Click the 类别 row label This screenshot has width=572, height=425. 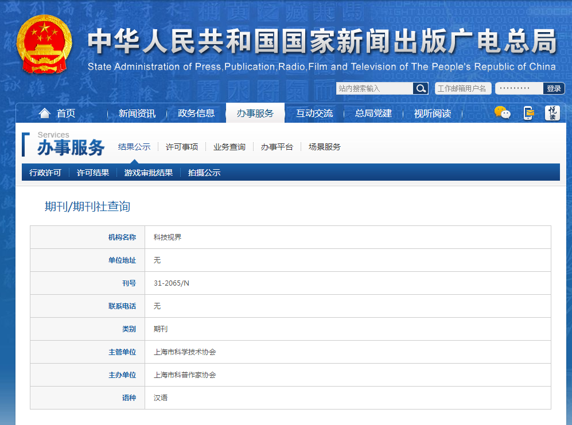tap(129, 329)
